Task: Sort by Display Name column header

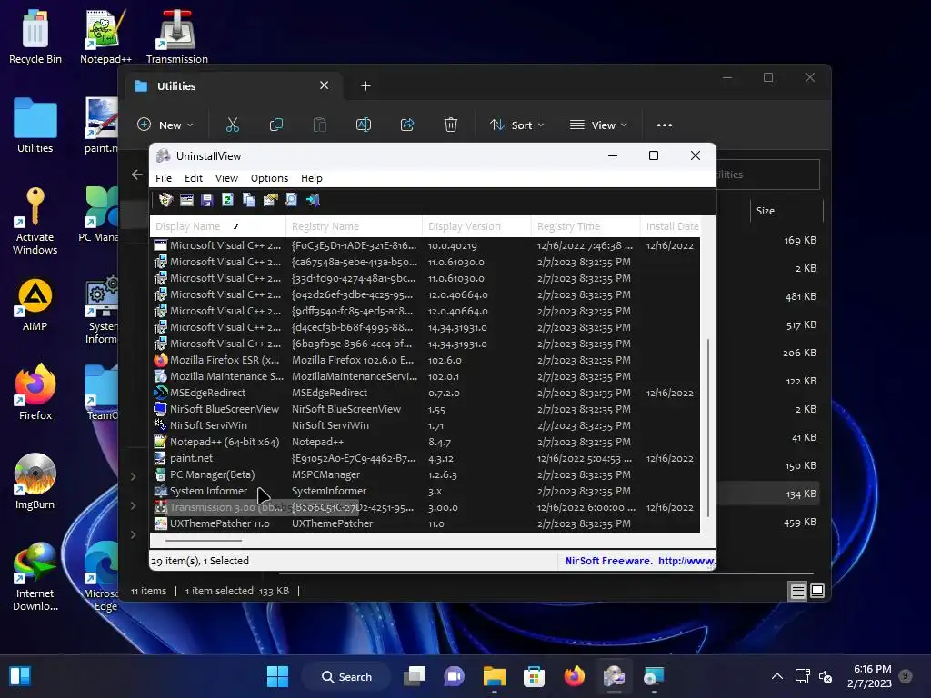Action: tap(218, 226)
